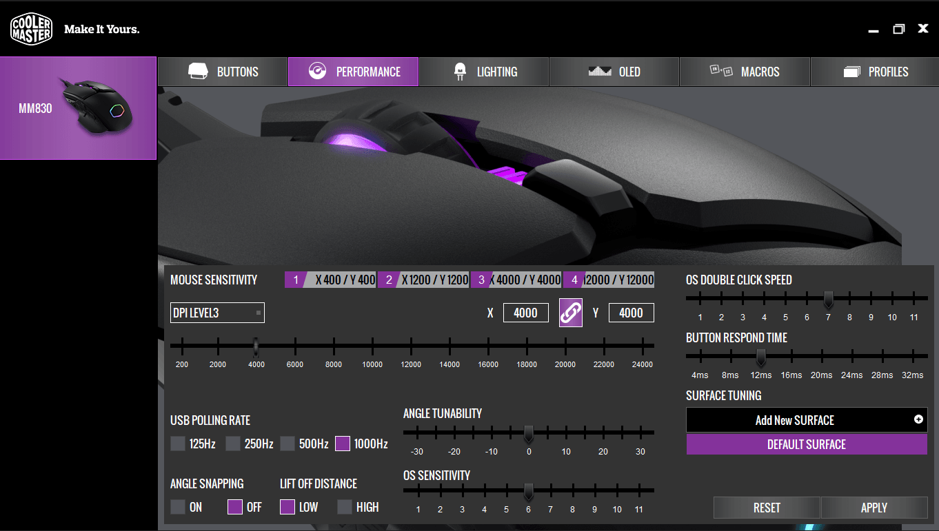The image size is (939, 531).
Task: Select 250Hz polling rate checkbox
Action: 233,444
